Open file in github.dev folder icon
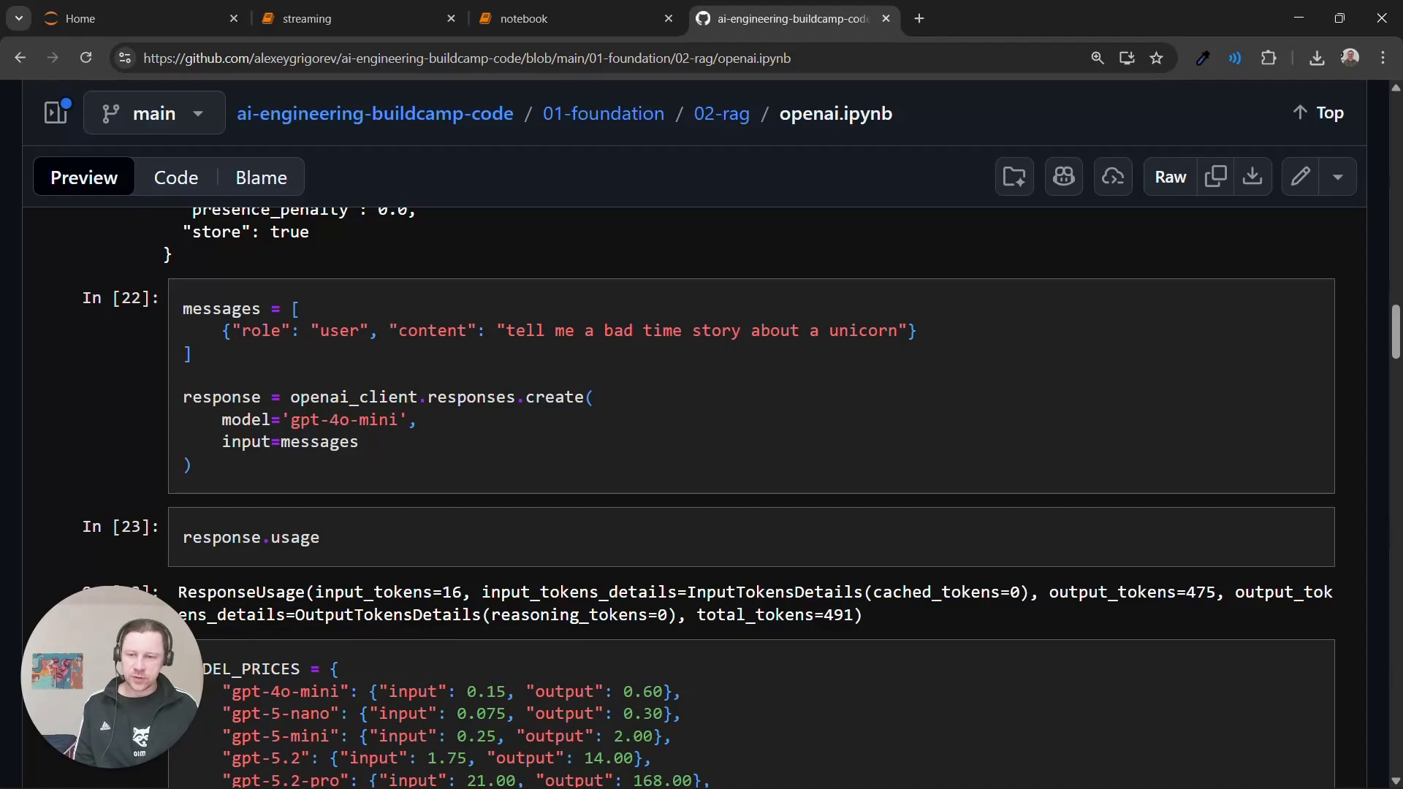 click(x=1014, y=177)
